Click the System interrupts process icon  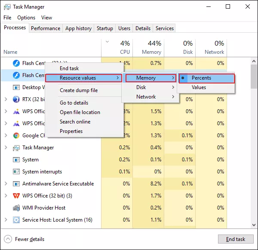click(x=16, y=172)
